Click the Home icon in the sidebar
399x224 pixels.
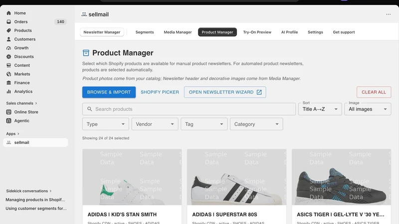(x=8, y=13)
